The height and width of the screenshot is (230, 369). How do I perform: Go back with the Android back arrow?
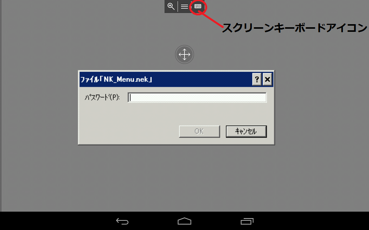(122, 221)
